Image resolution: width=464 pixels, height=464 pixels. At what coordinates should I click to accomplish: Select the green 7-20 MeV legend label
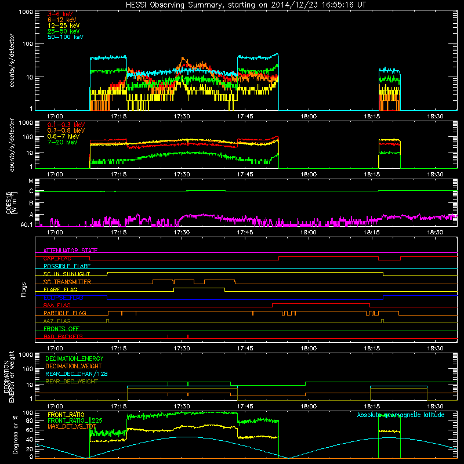[x=63, y=142]
